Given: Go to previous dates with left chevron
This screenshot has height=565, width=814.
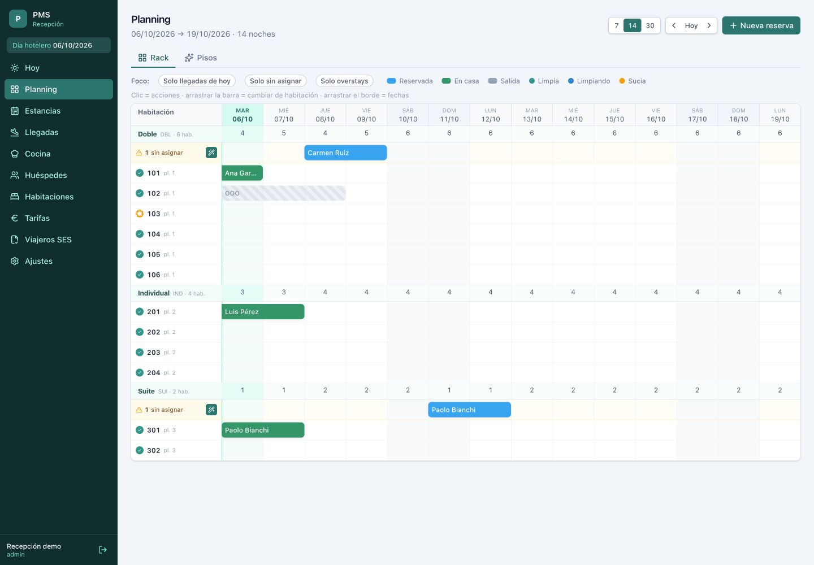Looking at the screenshot, I should [x=674, y=25].
